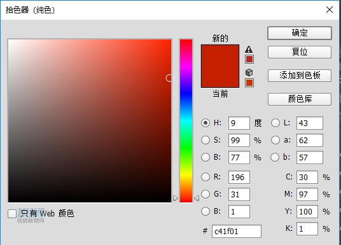Select the R red channel radio button
The width and height of the screenshot is (341, 245).
(x=205, y=177)
